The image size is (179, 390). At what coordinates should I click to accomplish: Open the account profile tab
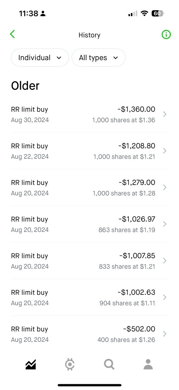click(x=148, y=364)
